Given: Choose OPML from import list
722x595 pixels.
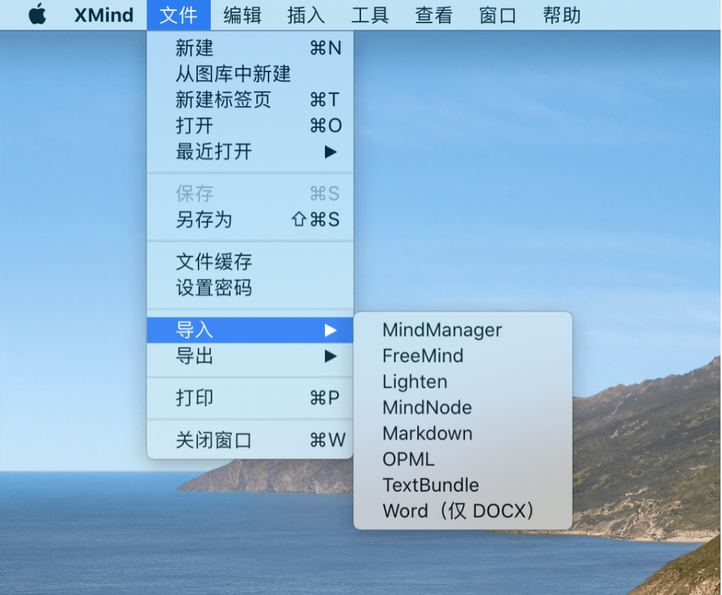Looking at the screenshot, I should [409, 459].
